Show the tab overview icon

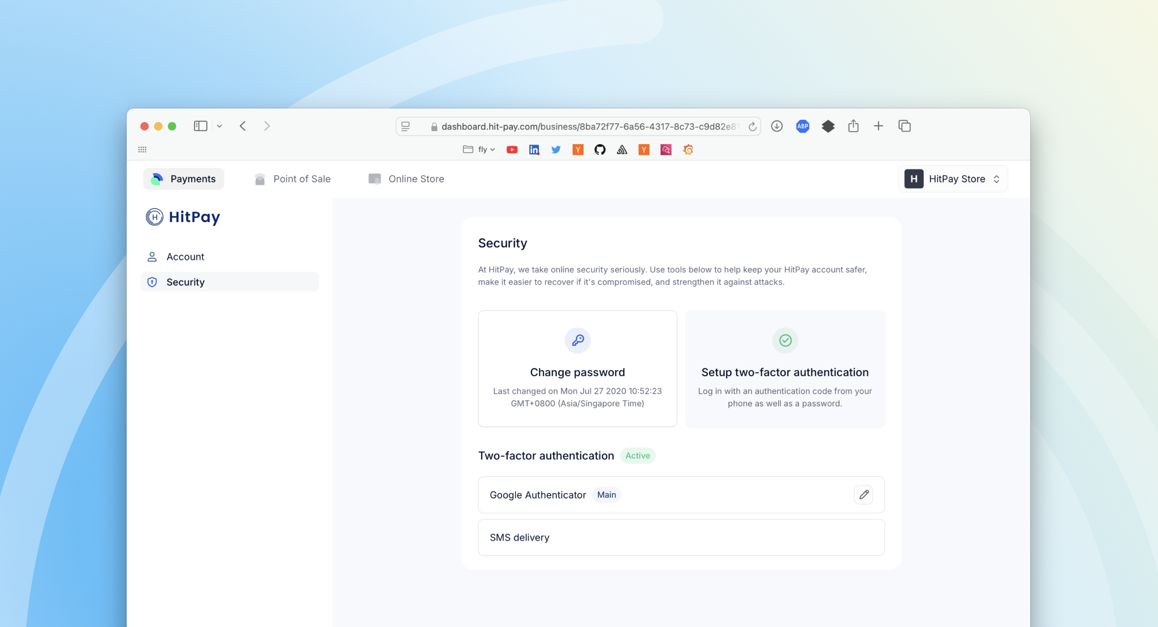pos(904,126)
